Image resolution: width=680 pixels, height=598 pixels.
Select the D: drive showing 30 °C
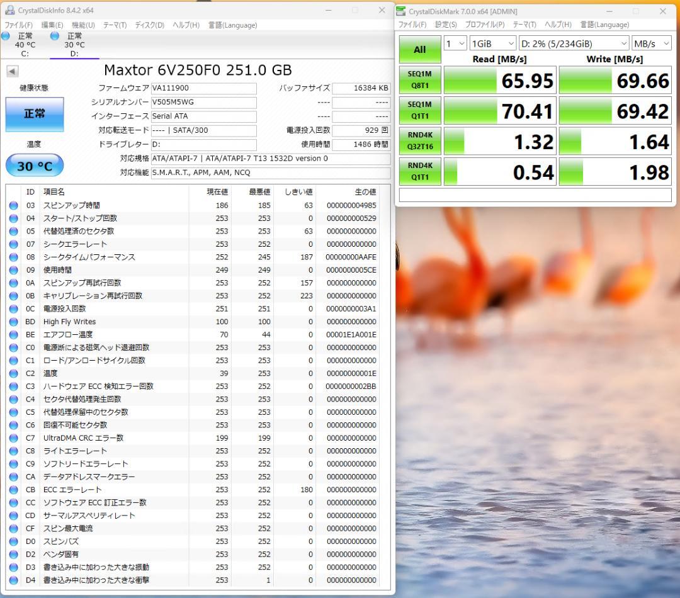pyautogui.click(x=73, y=44)
